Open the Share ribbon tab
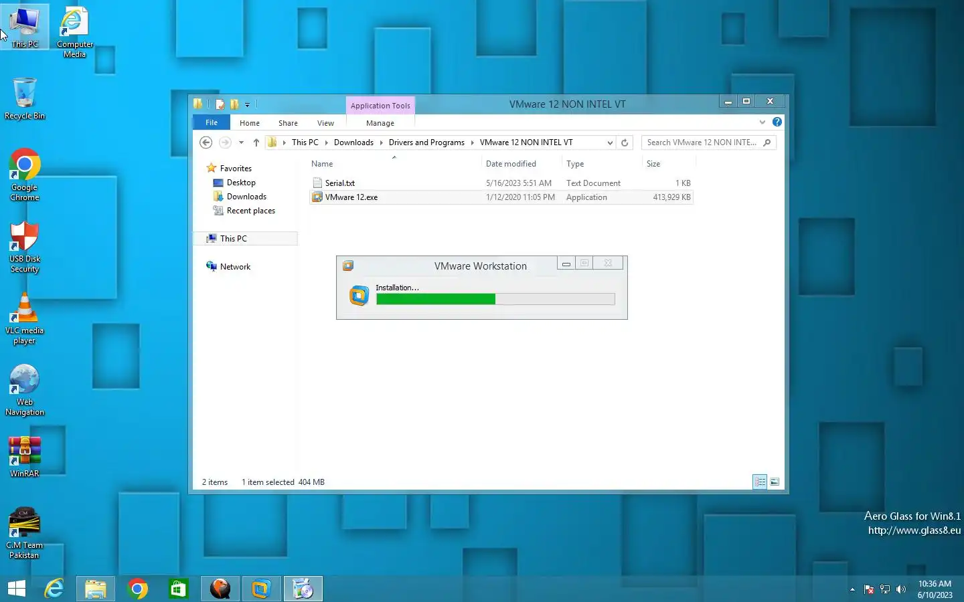Screen dimensions: 964x602 pyautogui.click(x=288, y=123)
